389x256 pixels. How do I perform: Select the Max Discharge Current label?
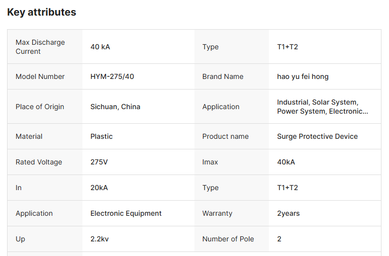click(x=40, y=47)
